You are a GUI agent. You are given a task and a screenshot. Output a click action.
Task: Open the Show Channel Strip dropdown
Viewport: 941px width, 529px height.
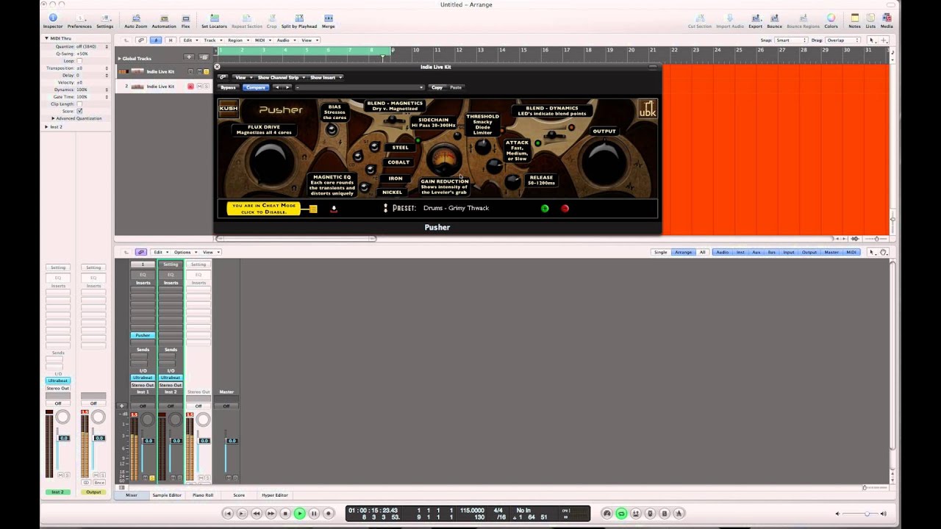(281, 77)
